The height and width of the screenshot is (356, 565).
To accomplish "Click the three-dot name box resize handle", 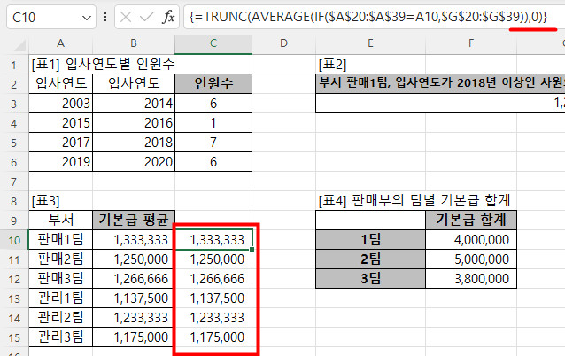I will (105, 17).
